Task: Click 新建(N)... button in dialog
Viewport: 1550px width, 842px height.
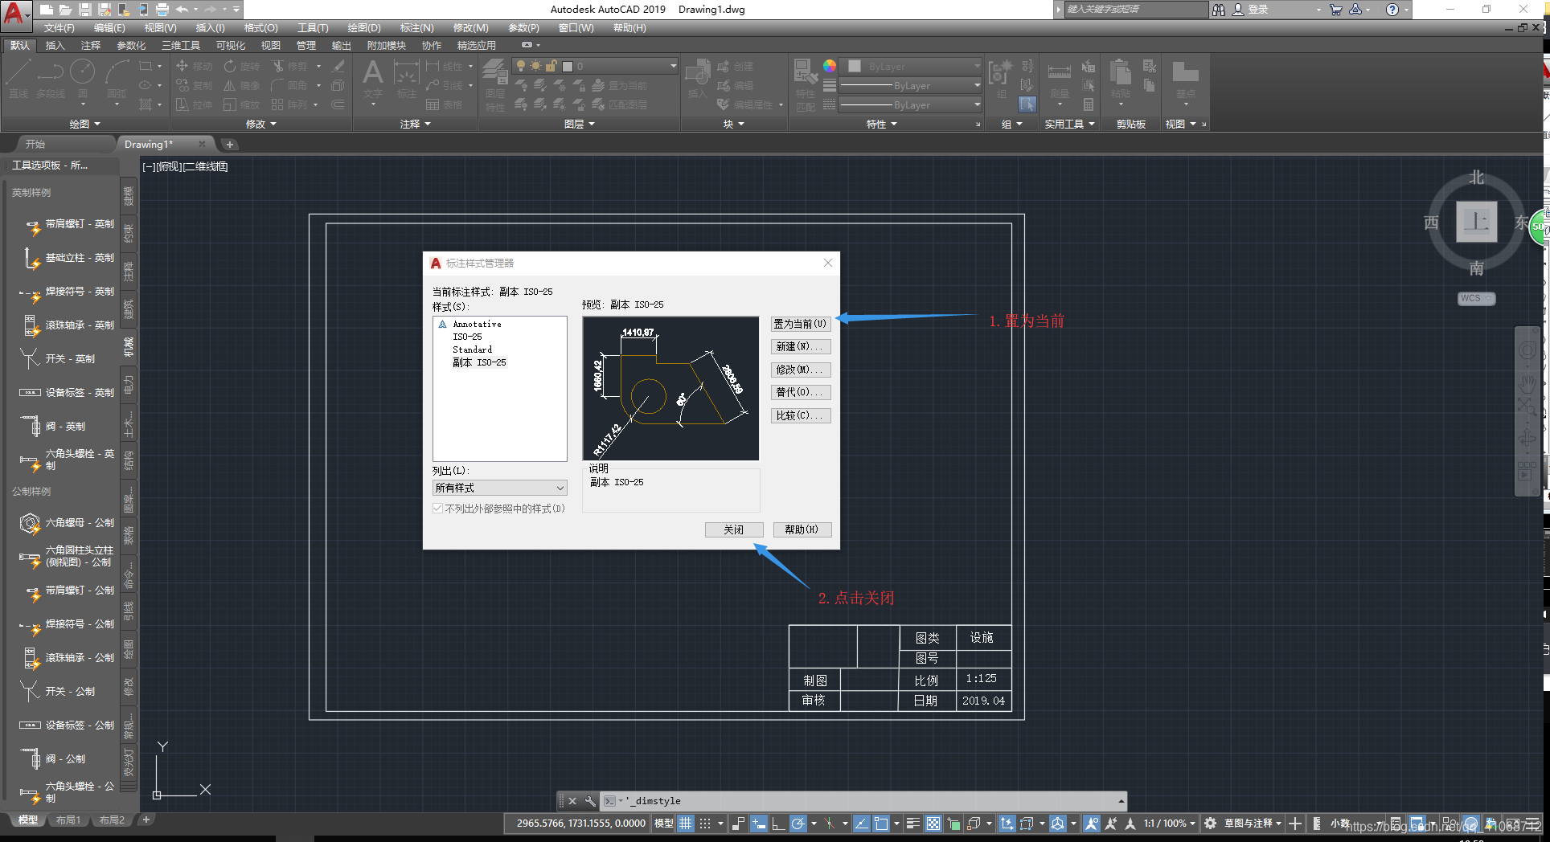Action: pyautogui.click(x=800, y=346)
